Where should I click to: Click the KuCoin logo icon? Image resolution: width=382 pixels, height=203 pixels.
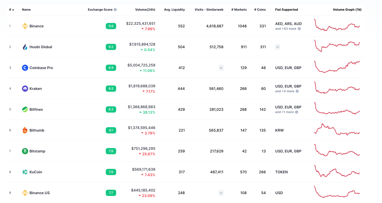(25, 172)
